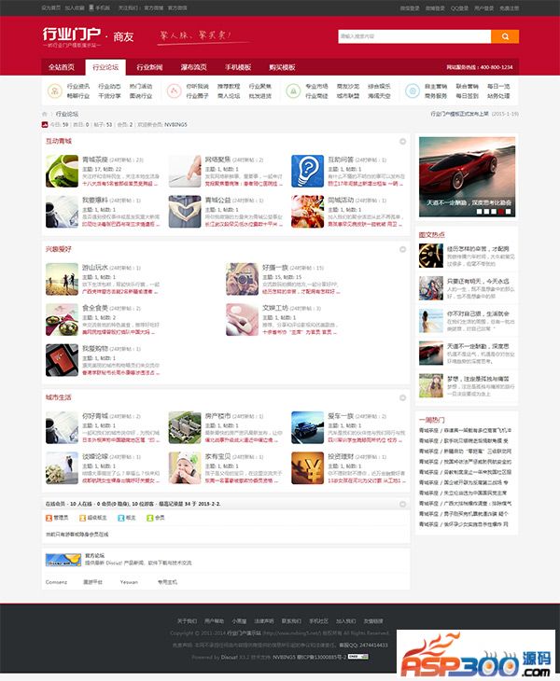Open the green teacup icon for 青城茶座
This screenshot has width=560, height=681.
pos(62,171)
